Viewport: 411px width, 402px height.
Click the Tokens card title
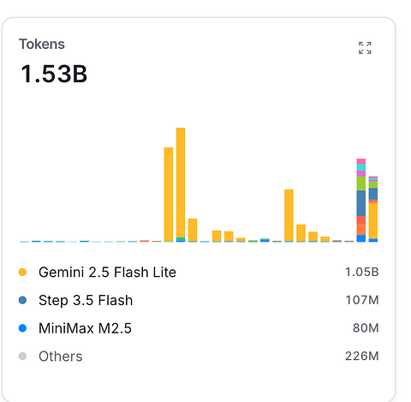pos(42,45)
